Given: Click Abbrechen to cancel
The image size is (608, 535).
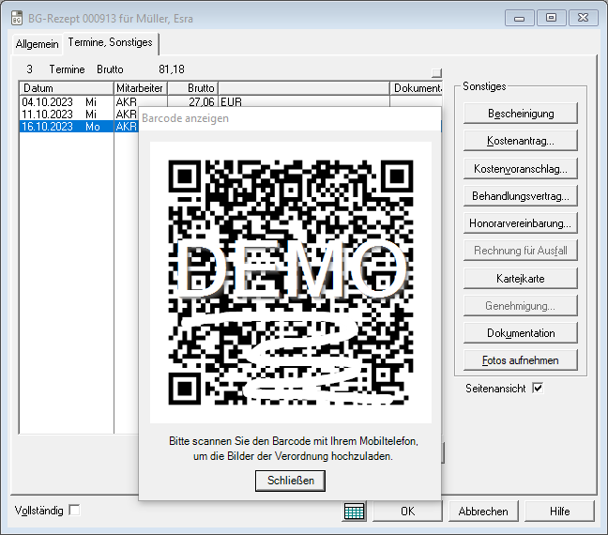Looking at the screenshot, I should [483, 511].
